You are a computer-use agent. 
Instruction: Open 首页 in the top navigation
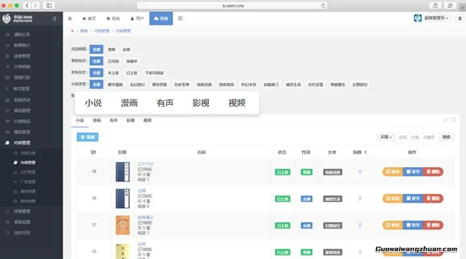(89, 18)
